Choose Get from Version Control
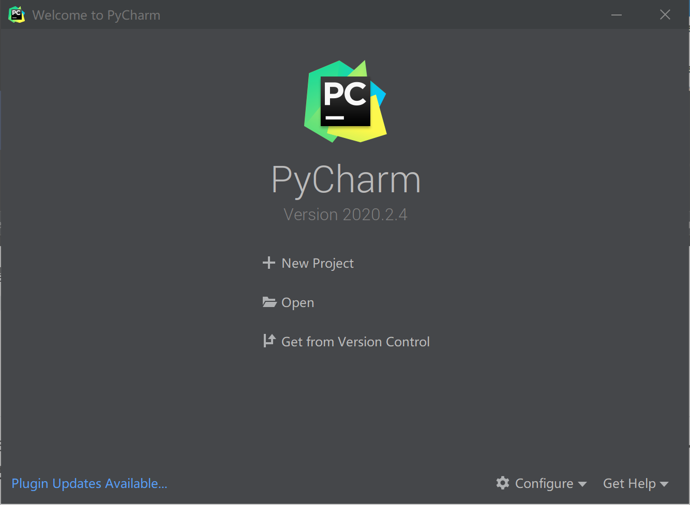 pyautogui.click(x=355, y=342)
